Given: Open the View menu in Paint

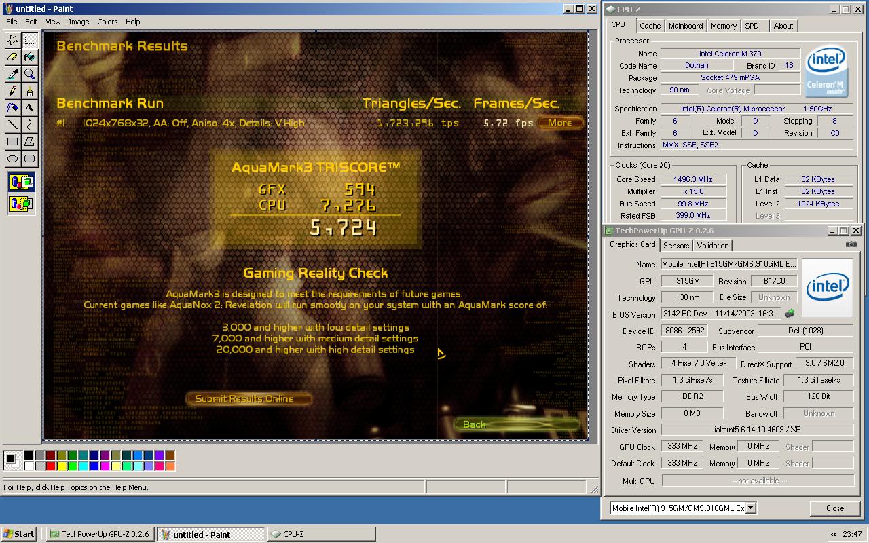Looking at the screenshot, I should [53, 22].
